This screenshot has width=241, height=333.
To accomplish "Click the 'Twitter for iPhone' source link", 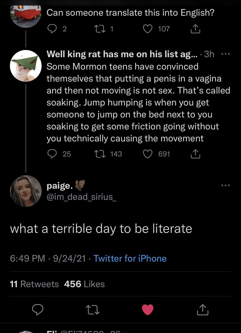I will [x=130, y=259].
